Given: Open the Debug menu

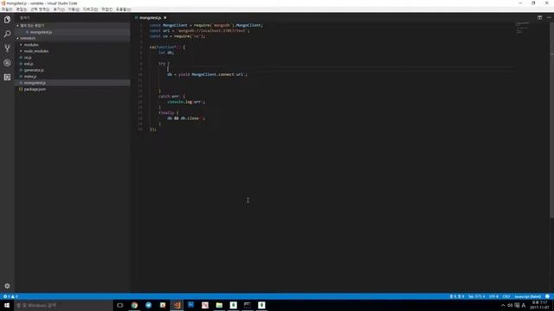Looking at the screenshot, I should [x=90, y=10].
